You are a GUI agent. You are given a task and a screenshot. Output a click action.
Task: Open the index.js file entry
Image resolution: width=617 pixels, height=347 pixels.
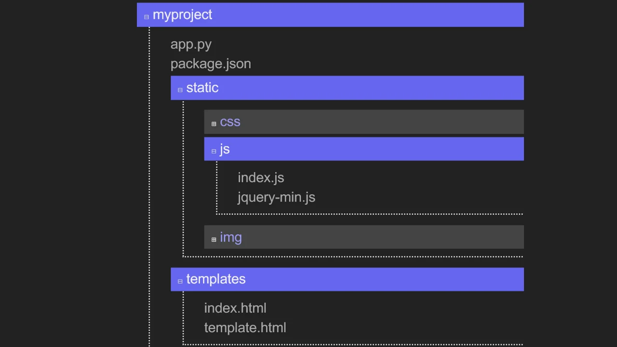tap(261, 177)
